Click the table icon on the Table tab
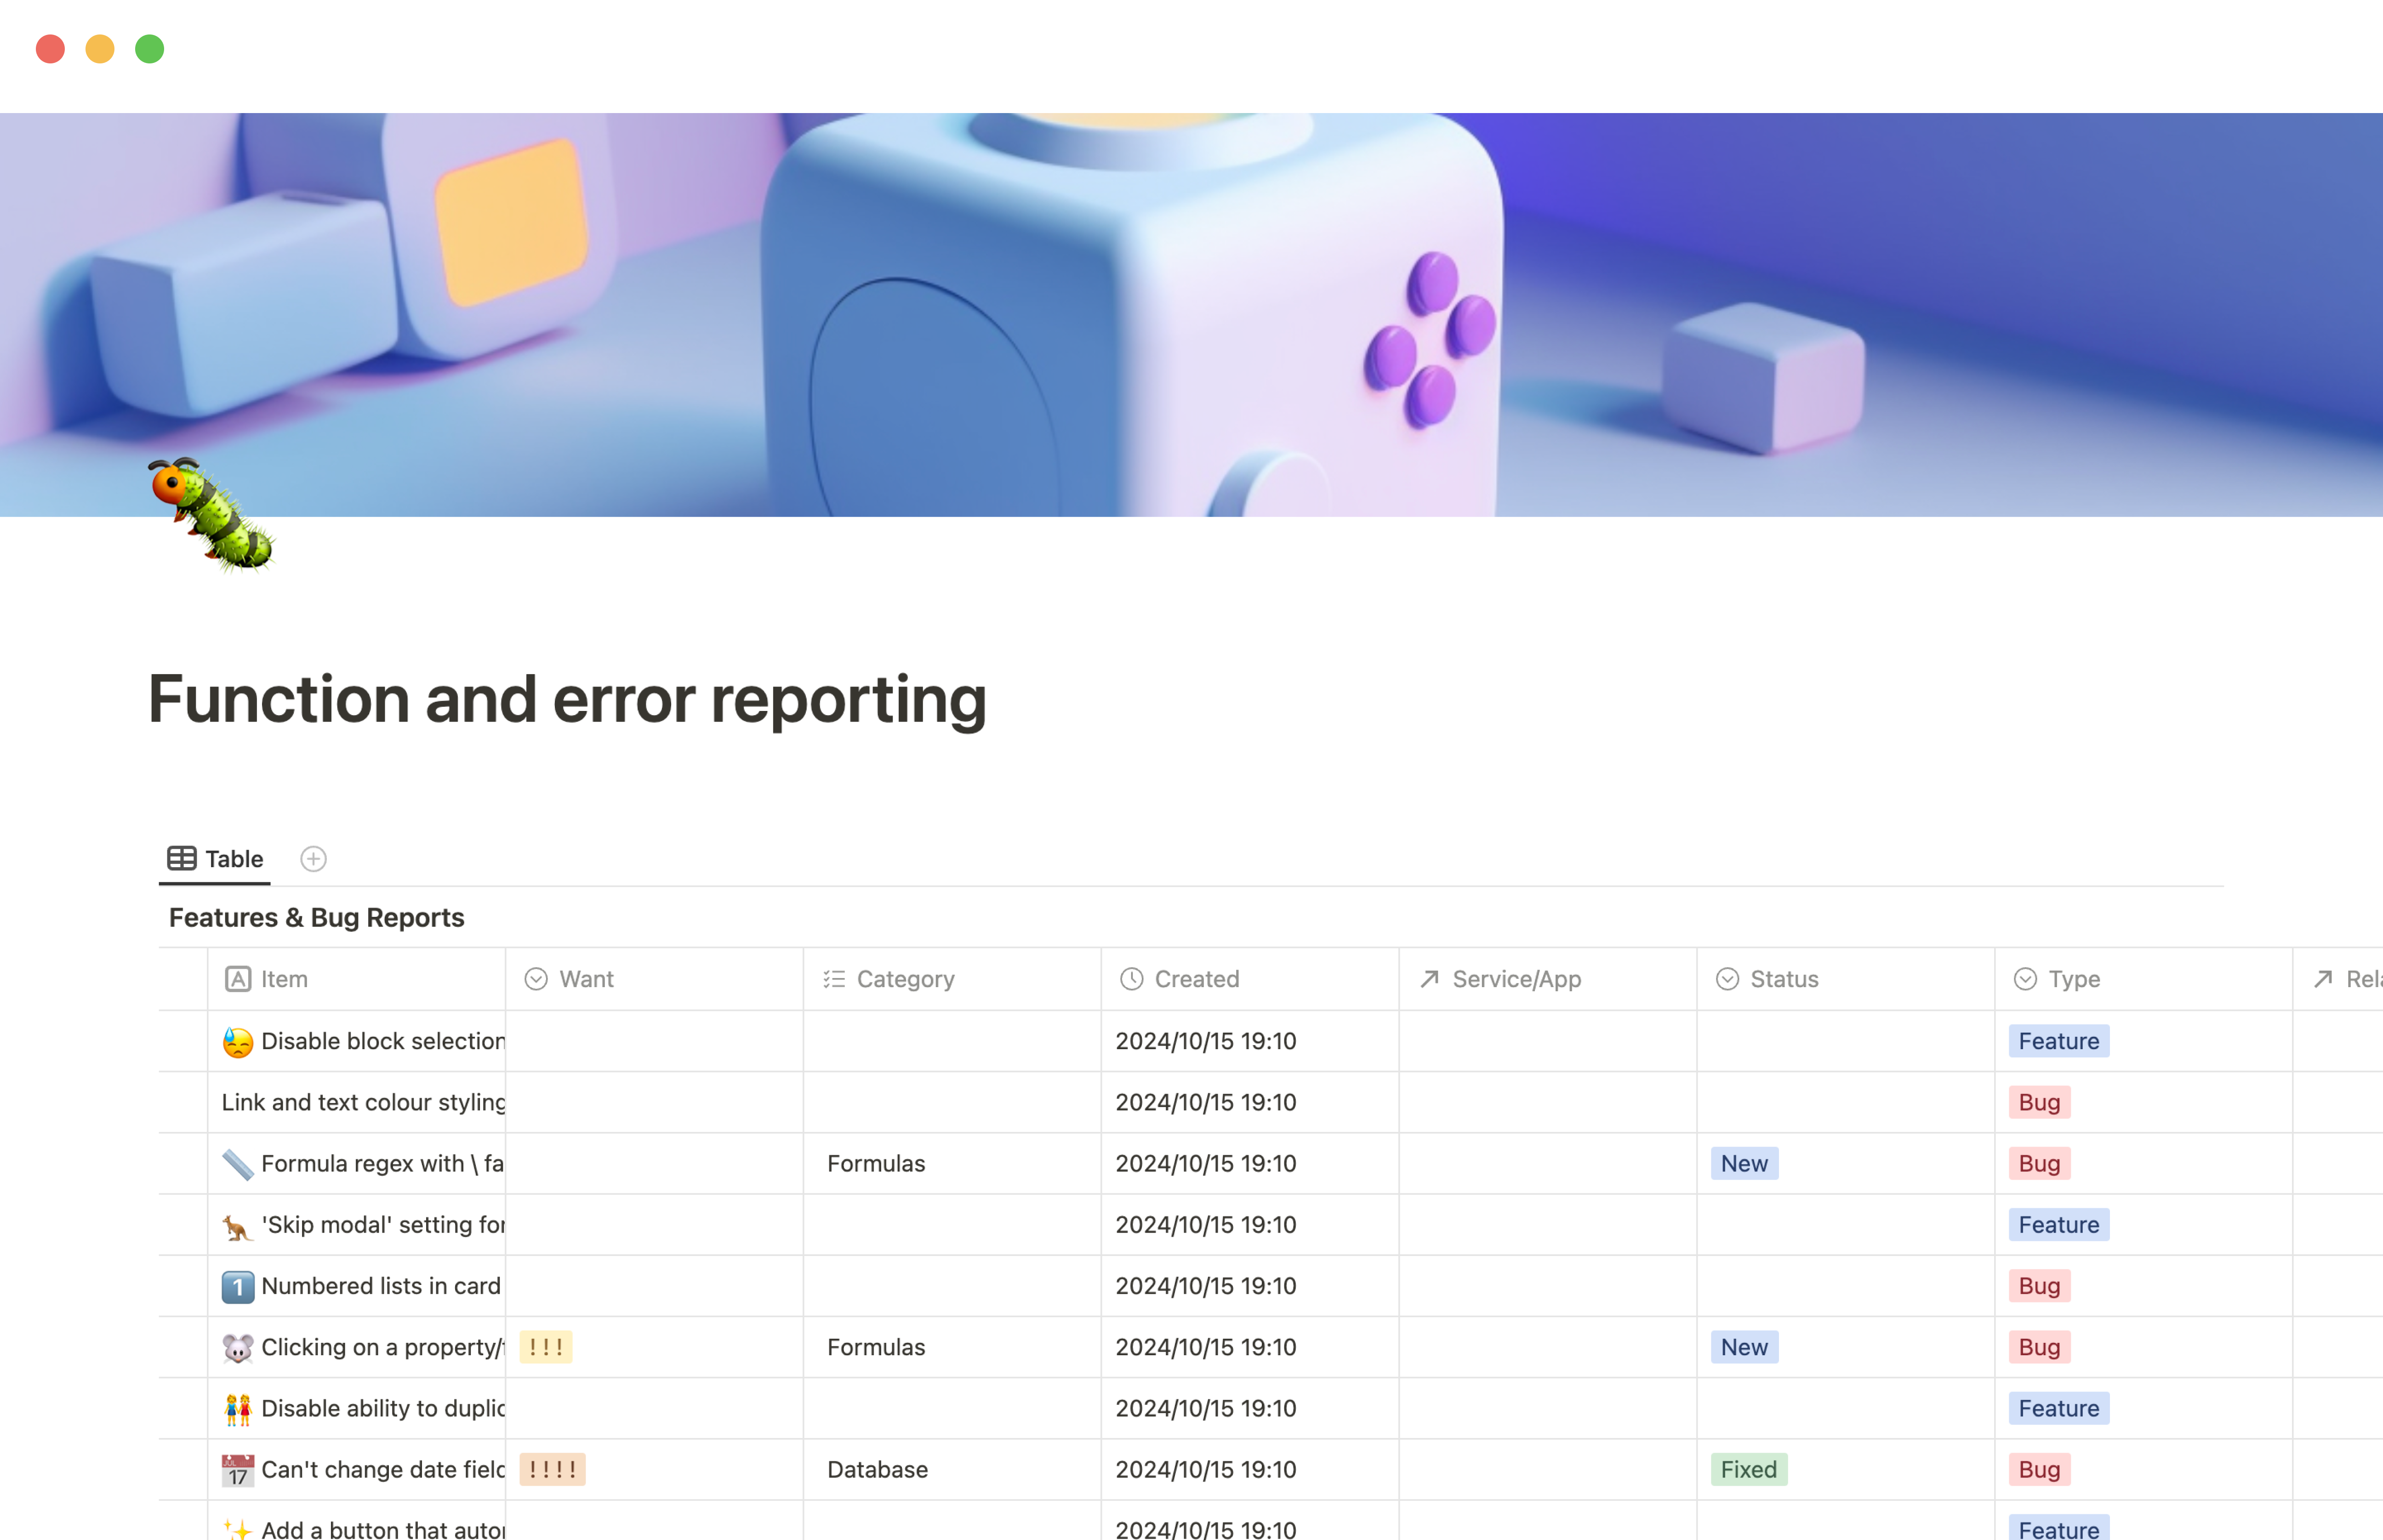The height and width of the screenshot is (1540, 2383). 181,859
